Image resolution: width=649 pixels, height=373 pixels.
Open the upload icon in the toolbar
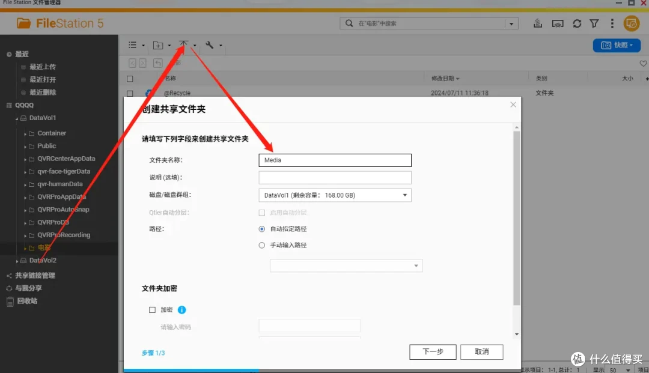pyautogui.click(x=184, y=45)
